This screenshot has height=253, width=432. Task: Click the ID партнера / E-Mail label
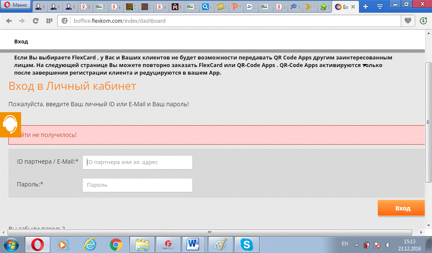click(x=47, y=161)
